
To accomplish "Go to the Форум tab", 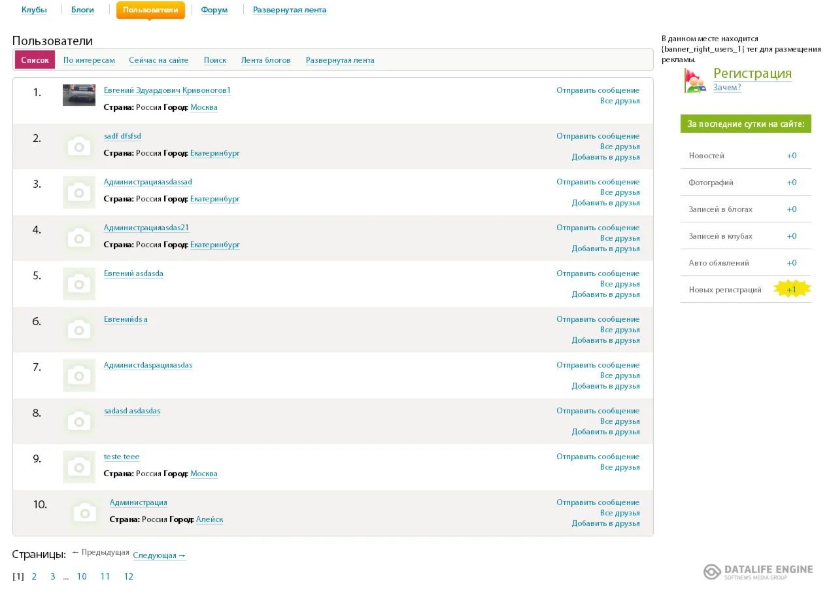I will point(214,10).
